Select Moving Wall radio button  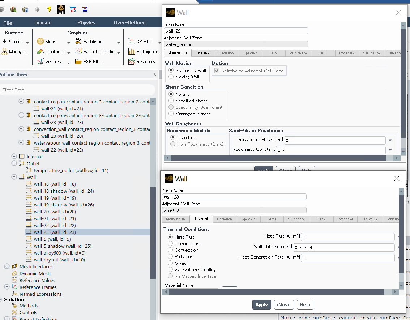(171, 77)
